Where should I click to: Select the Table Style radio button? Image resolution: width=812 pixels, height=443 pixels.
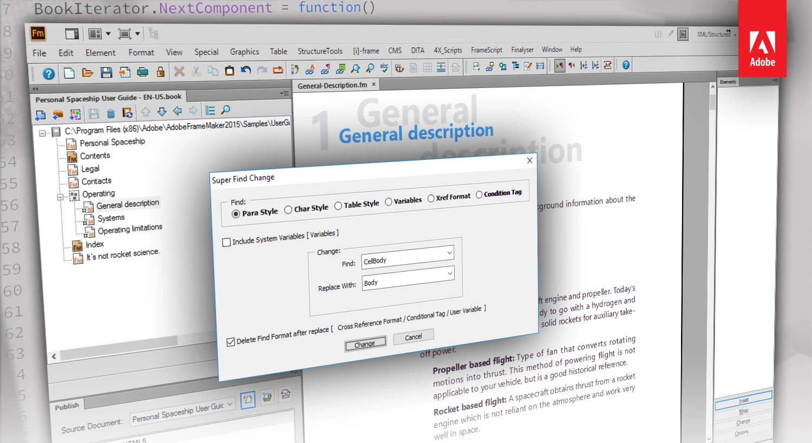click(x=338, y=206)
